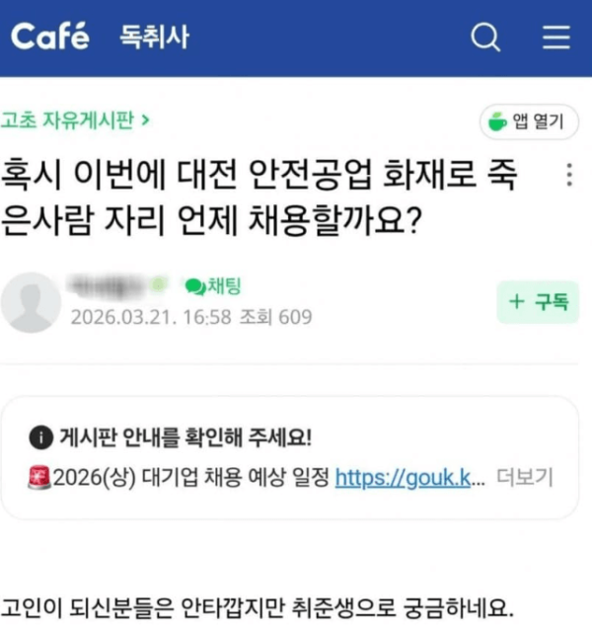Image resolution: width=592 pixels, height=629 pixels.
Task: Open search with the magnifier icon
Action: coord(485,39)
